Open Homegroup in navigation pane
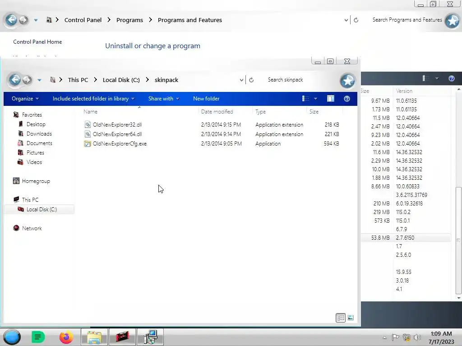462x346 pixels. [36, 181]
